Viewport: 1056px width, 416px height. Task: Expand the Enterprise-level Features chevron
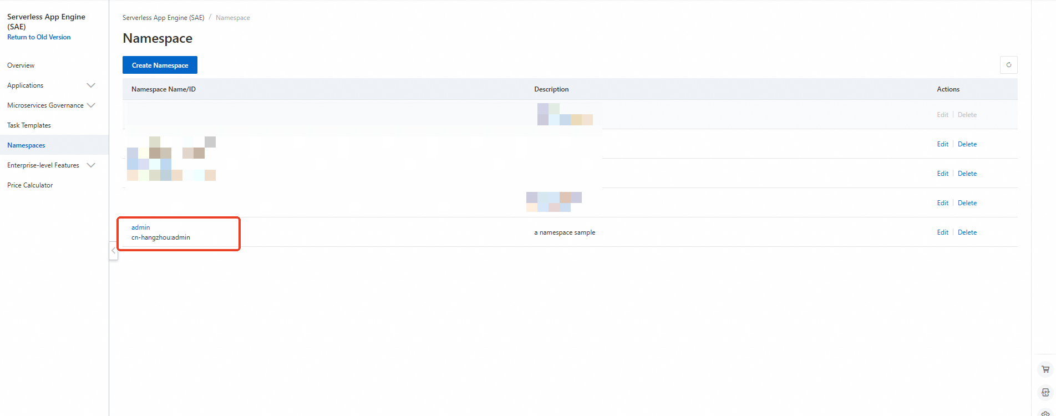[x=91, y=165]
